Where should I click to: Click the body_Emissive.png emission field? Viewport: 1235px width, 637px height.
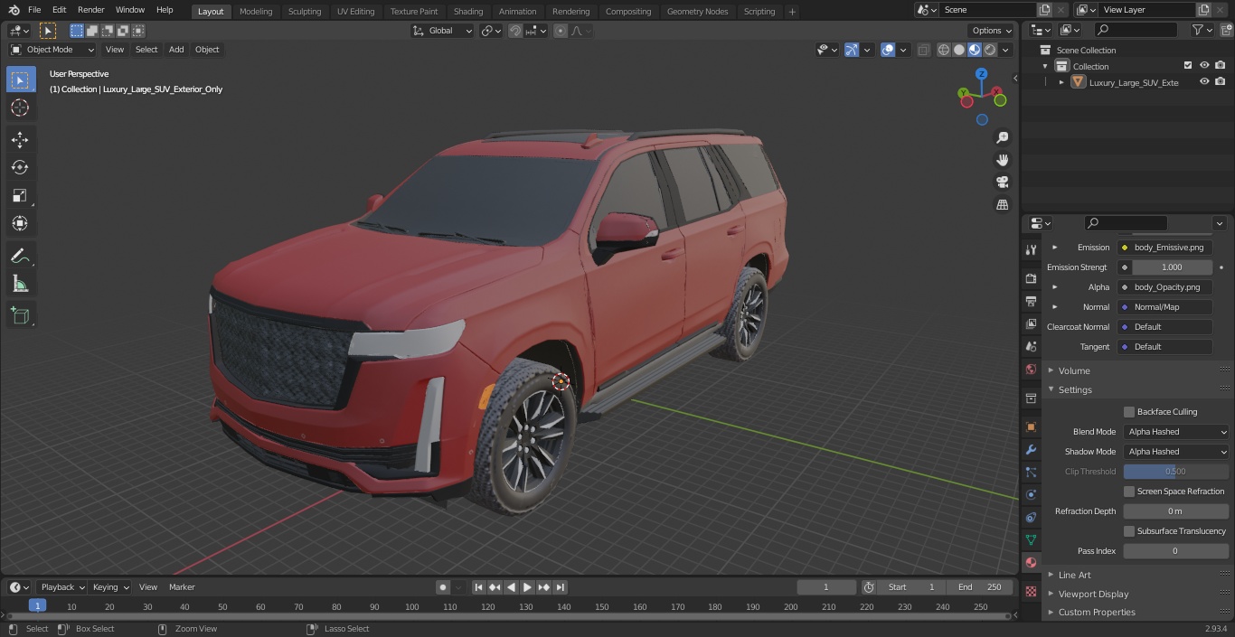[1164, 248]
